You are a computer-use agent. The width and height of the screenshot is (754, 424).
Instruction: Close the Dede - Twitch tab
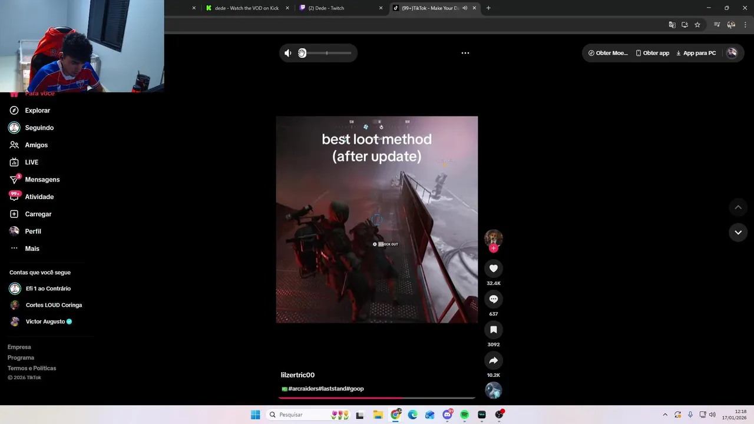click(x=381, y=8)
